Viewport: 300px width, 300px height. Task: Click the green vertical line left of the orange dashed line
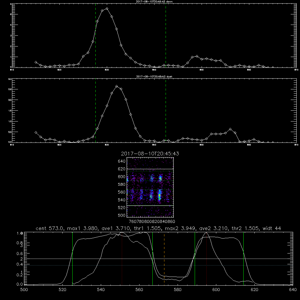tap(152, 259)
